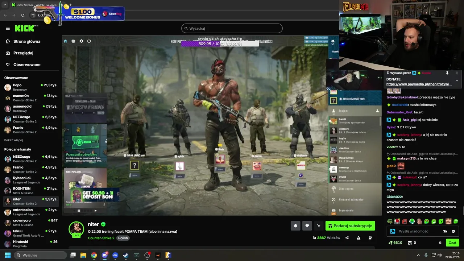Open the paymedia.pl donate link
Screen dimensions: 464x261
(x=419, y=84)
